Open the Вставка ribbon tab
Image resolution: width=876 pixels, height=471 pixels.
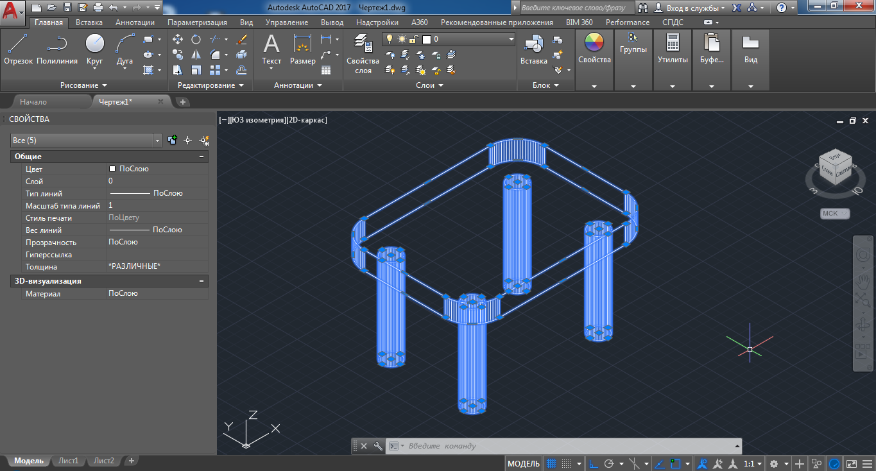click(89, 22)
